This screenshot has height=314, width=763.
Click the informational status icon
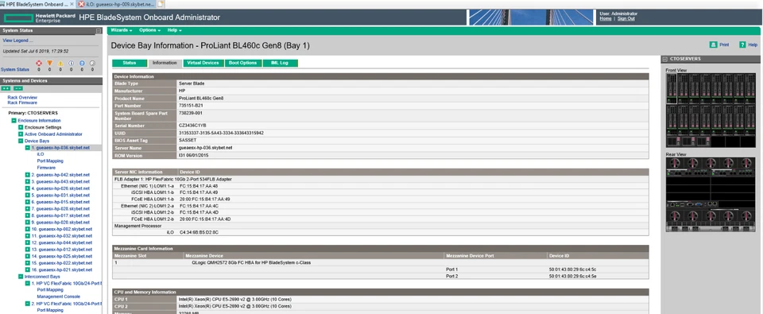coord(71,64)
